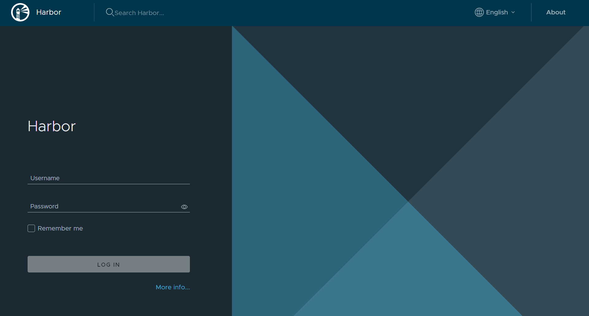Expand the English language dropdown chevron
This screenshot has height=316, width=589.
[x=513, y=12]
